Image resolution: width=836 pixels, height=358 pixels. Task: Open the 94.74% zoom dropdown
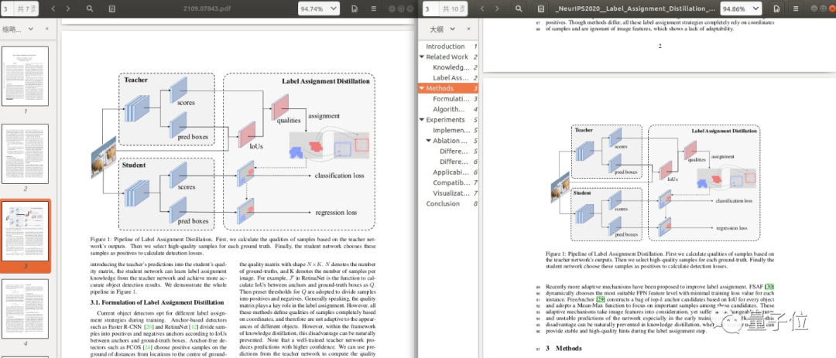[x=319, y=9]
